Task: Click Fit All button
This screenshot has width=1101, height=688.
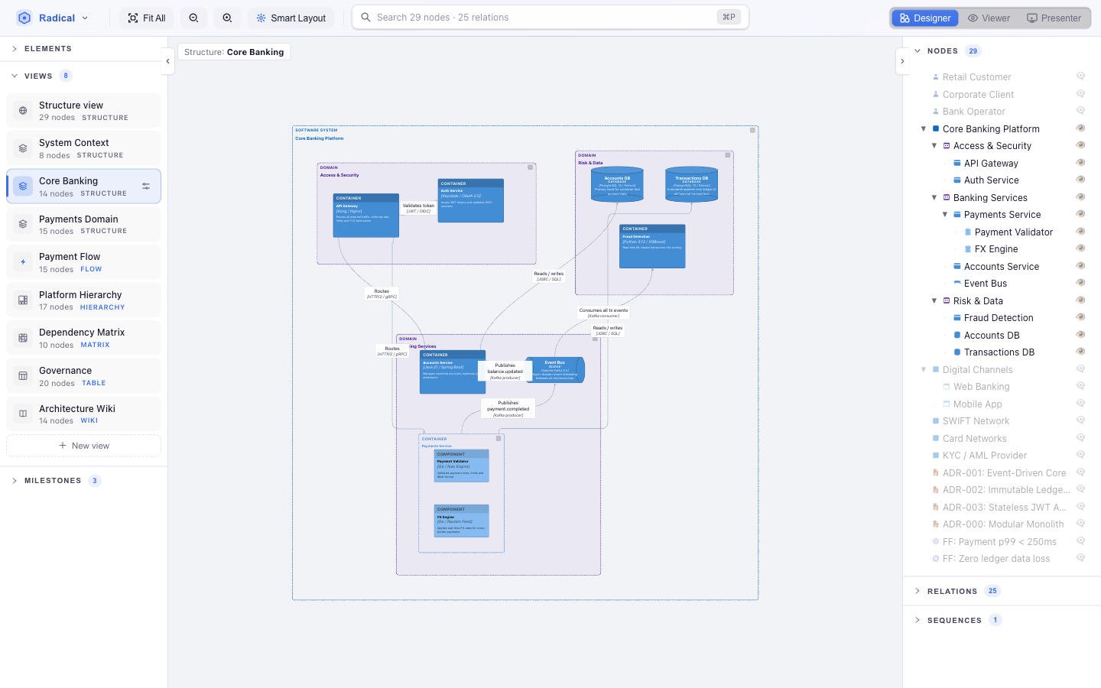Action: click(147, 18)
